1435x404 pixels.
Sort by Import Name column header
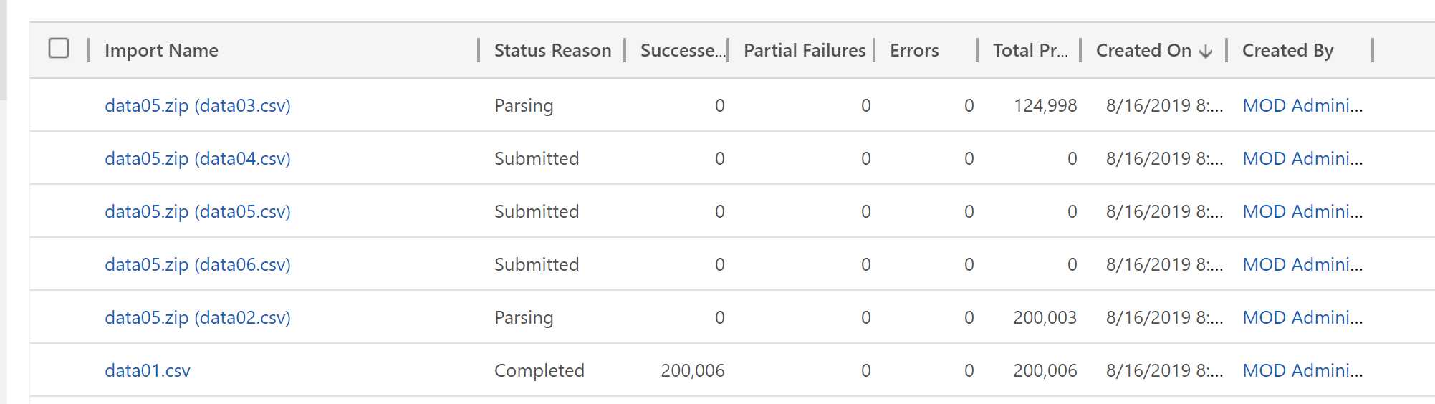[161, 51]
